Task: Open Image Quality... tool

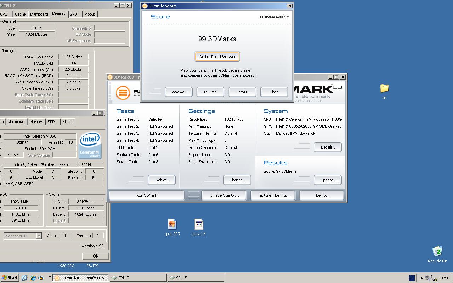Action: click(x=225, y=195)
